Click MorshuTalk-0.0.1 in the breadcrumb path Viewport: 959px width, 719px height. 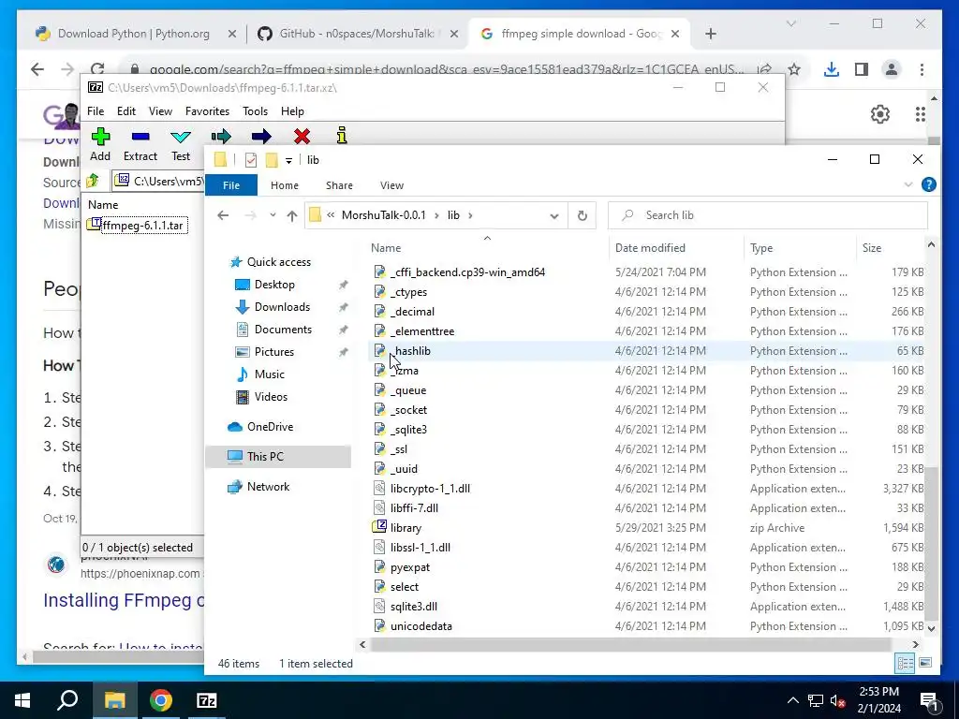pyautogui.click(x=383, y=215)
